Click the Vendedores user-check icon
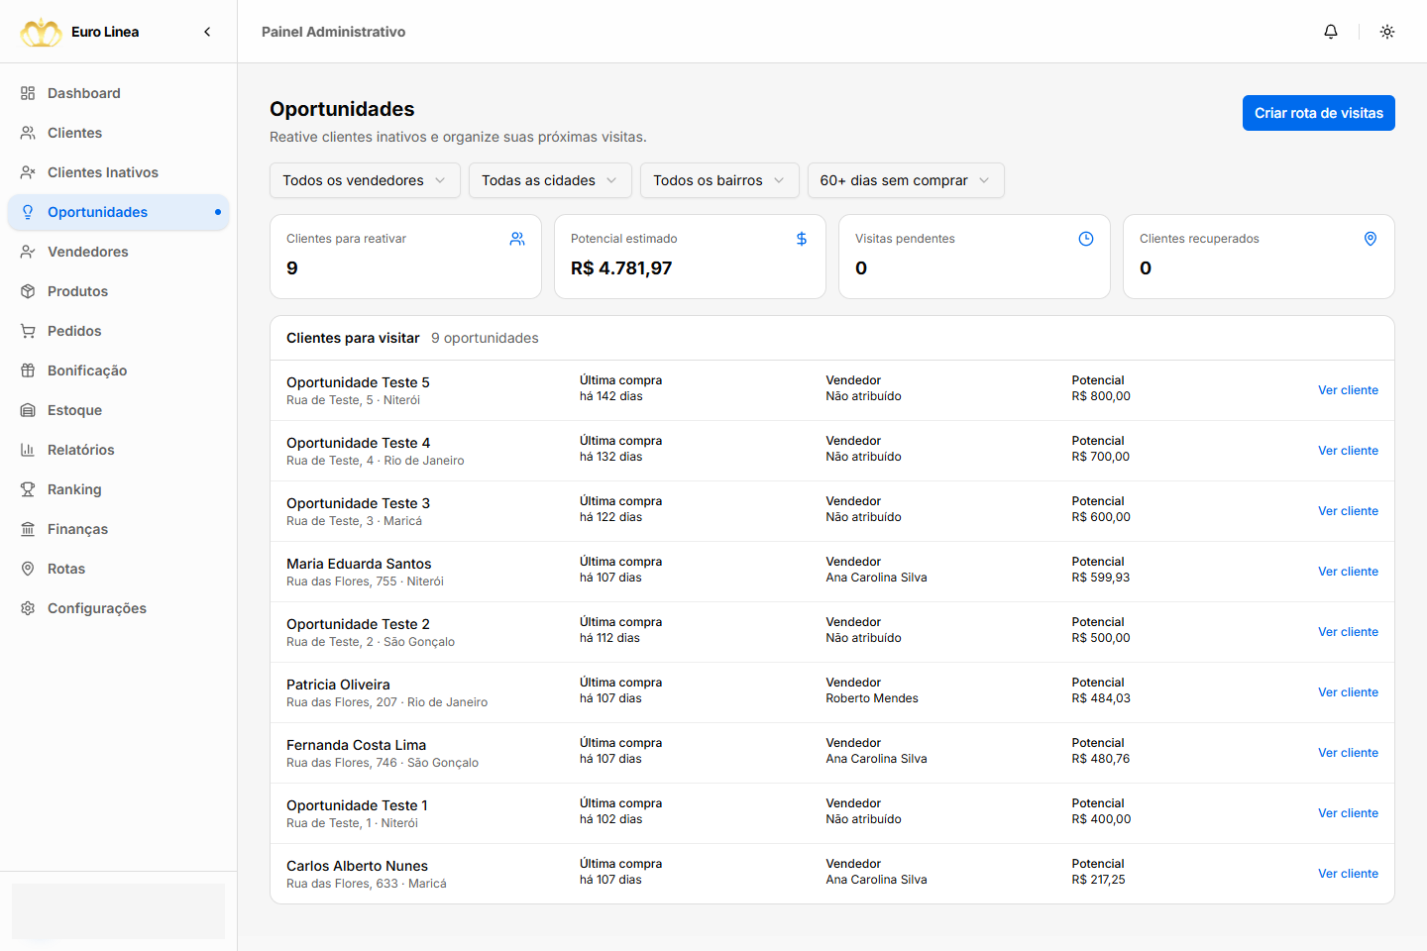Screen dimensions: 1427x951 pyautogui.click(x=28, y=252)
